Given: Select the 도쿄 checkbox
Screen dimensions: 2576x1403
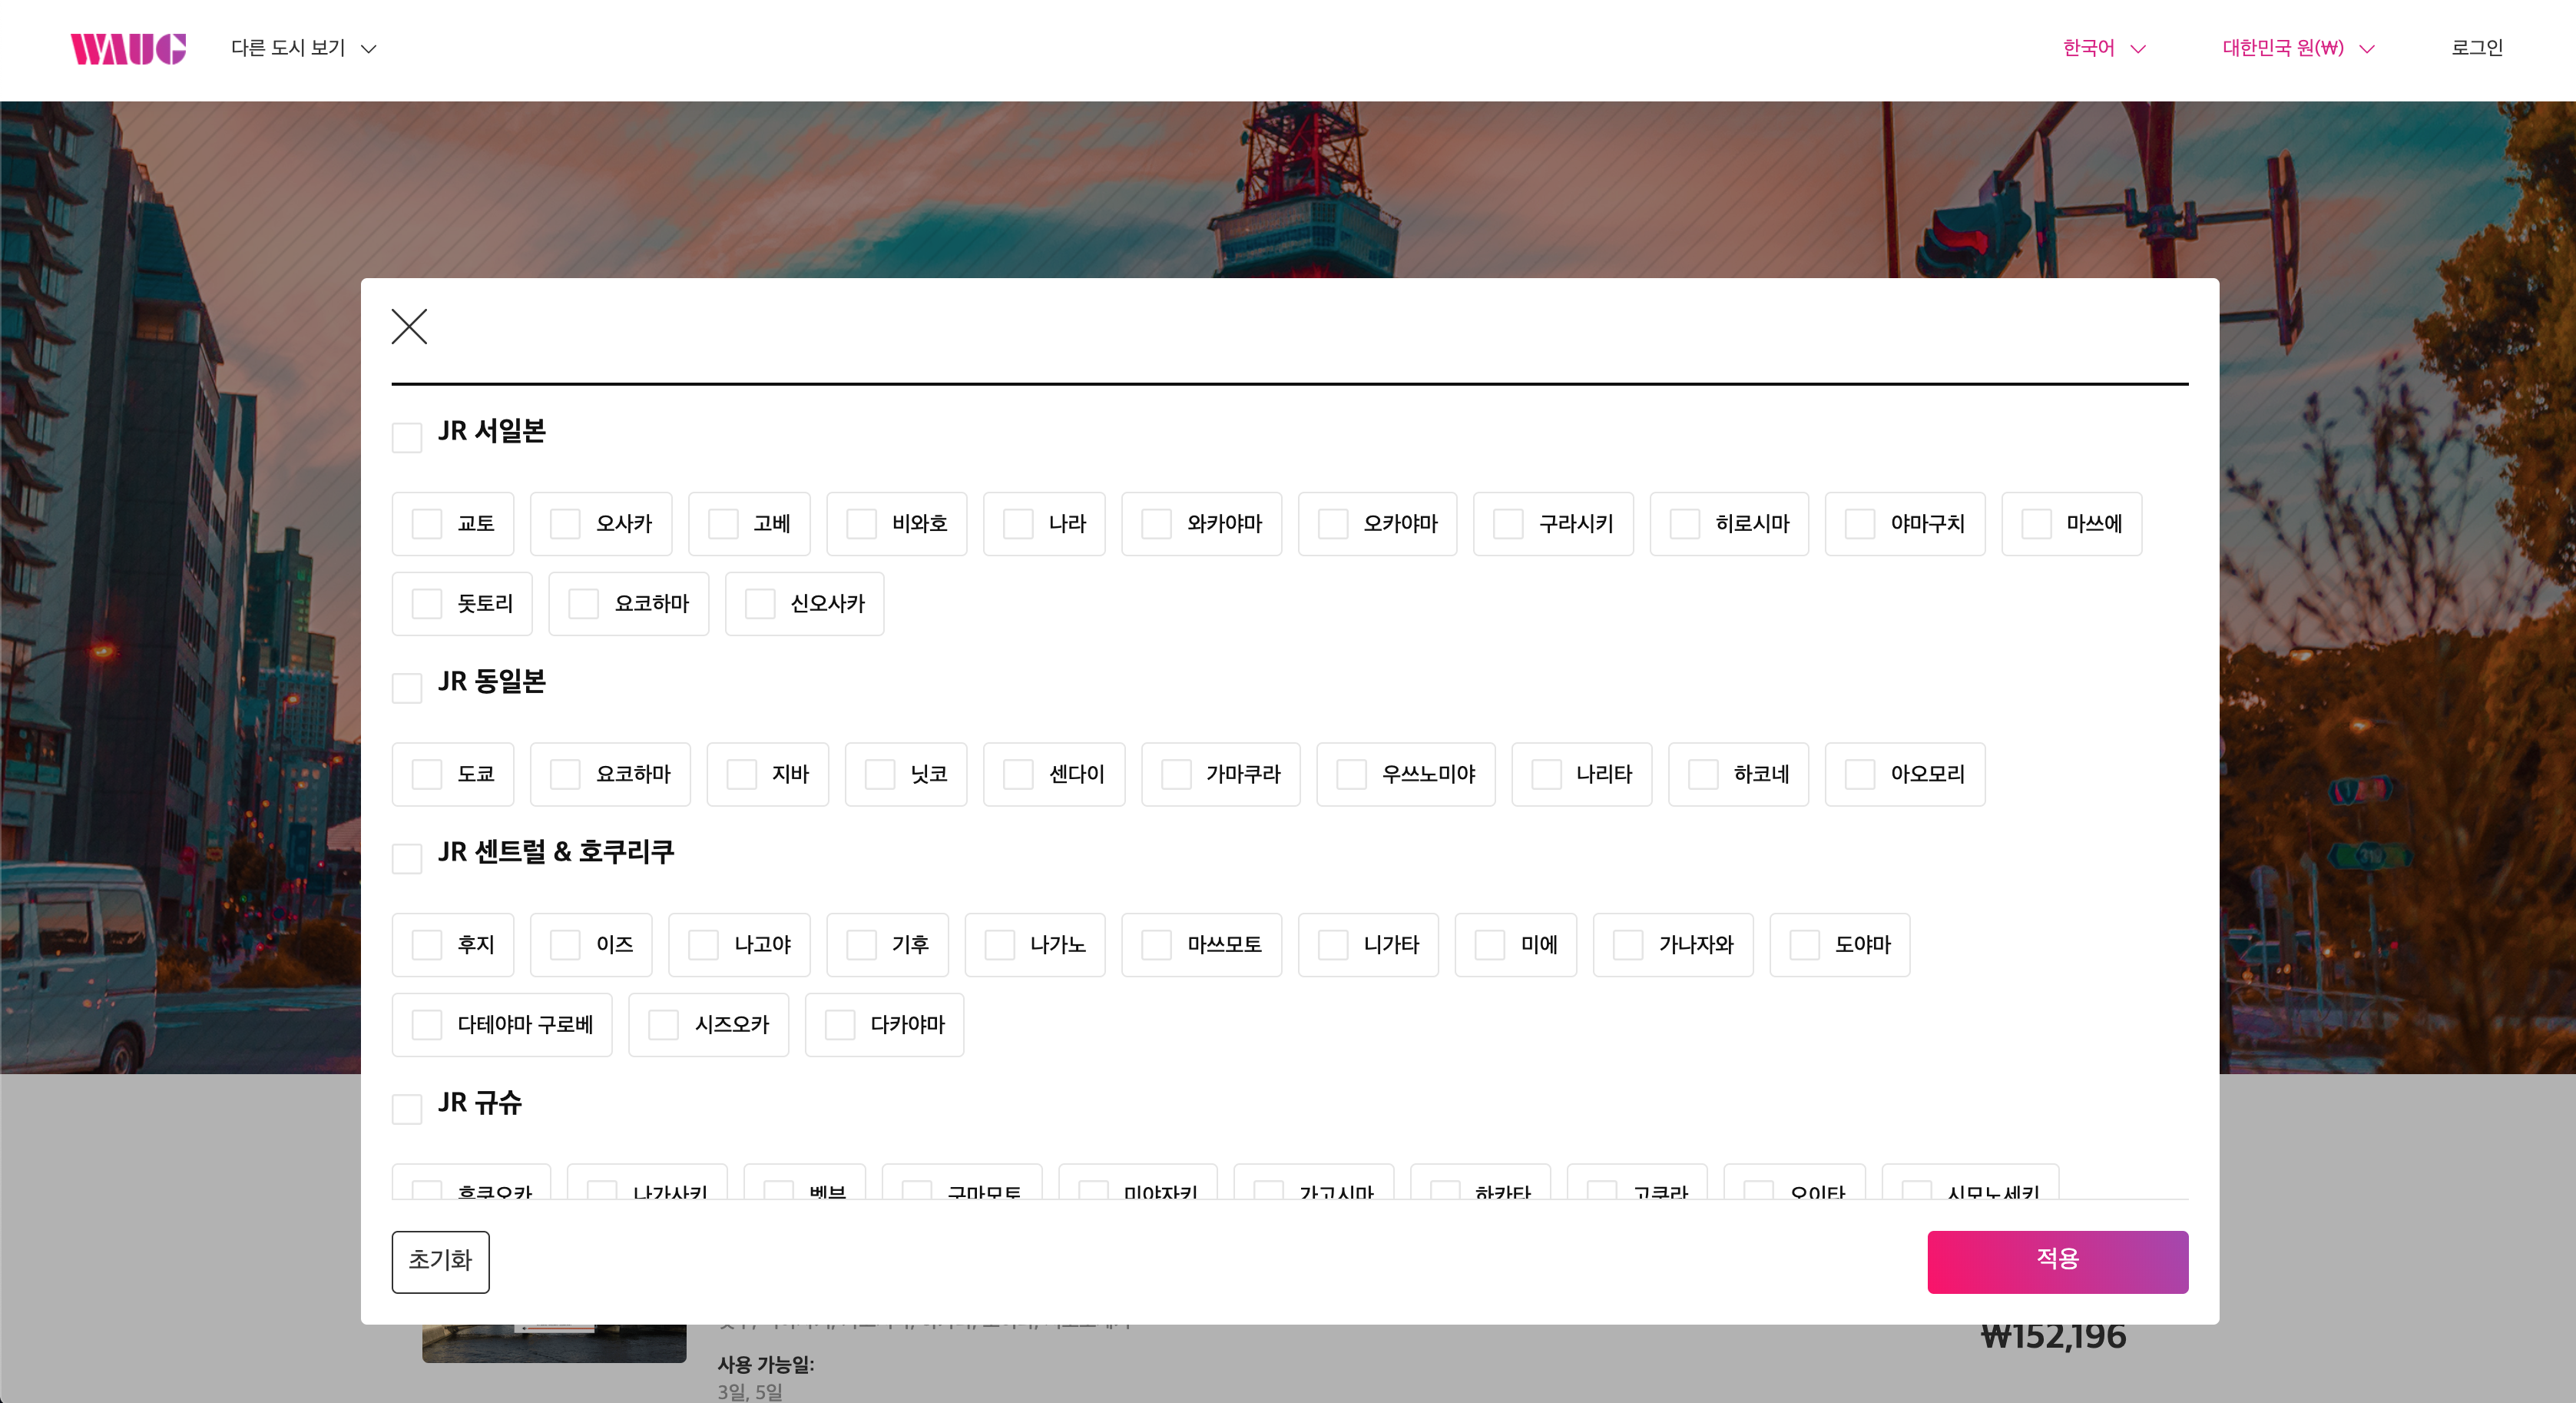Looking at the screenshot, I should tap(427, 774).
